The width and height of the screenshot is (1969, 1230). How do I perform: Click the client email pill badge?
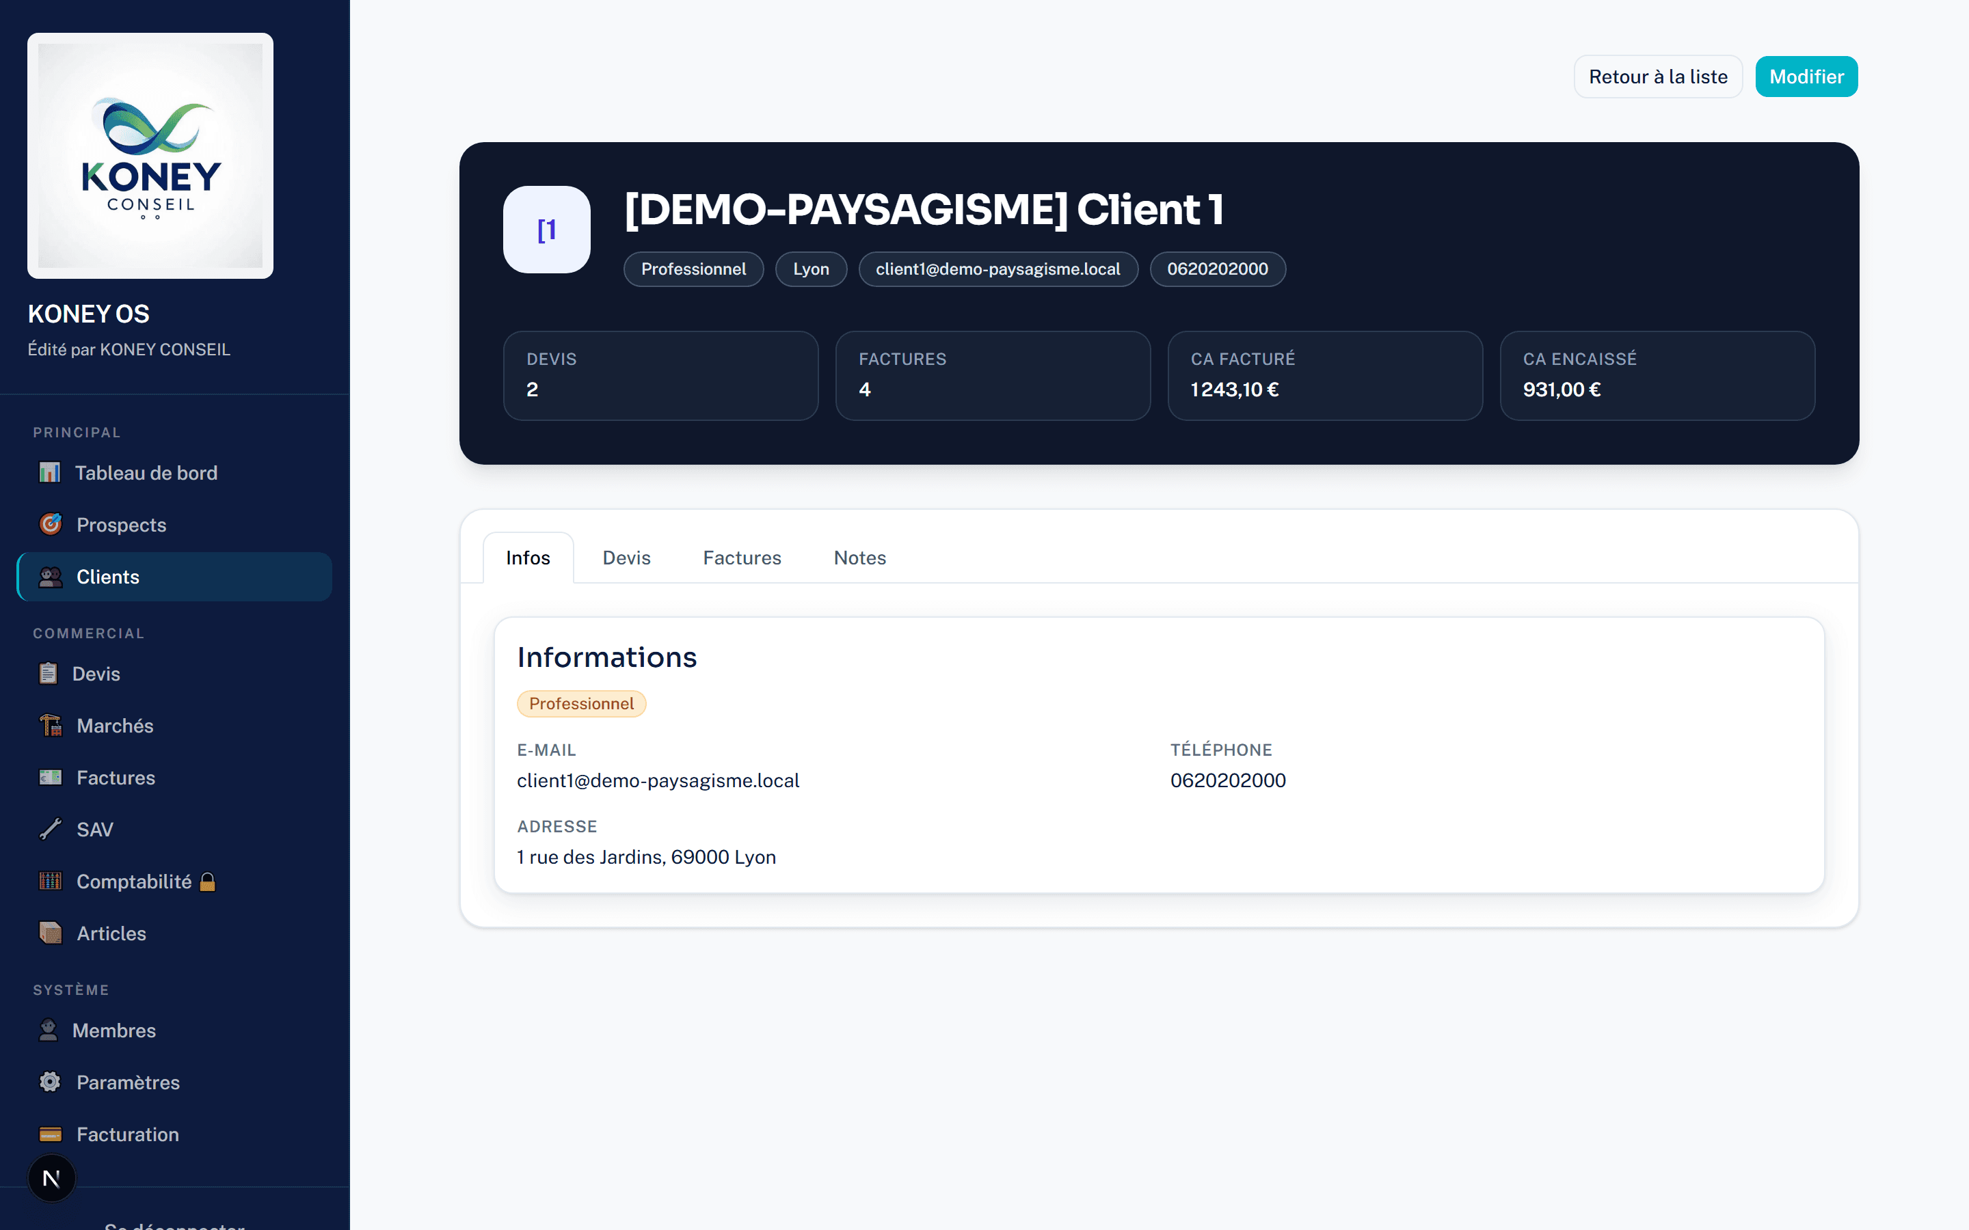pyautogui.click(x=997, y=269)
